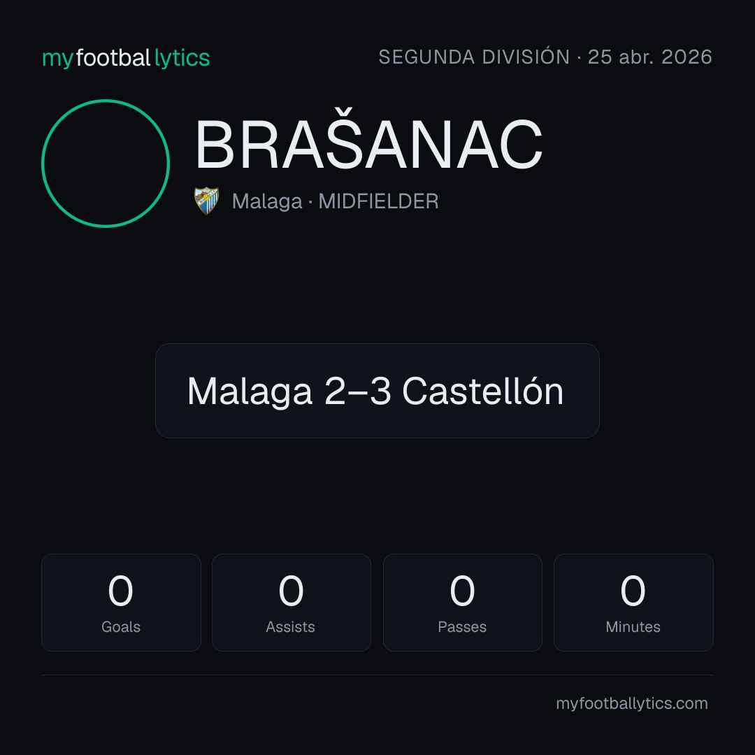Click the Malaga team name beside crest

click(267, 201)
